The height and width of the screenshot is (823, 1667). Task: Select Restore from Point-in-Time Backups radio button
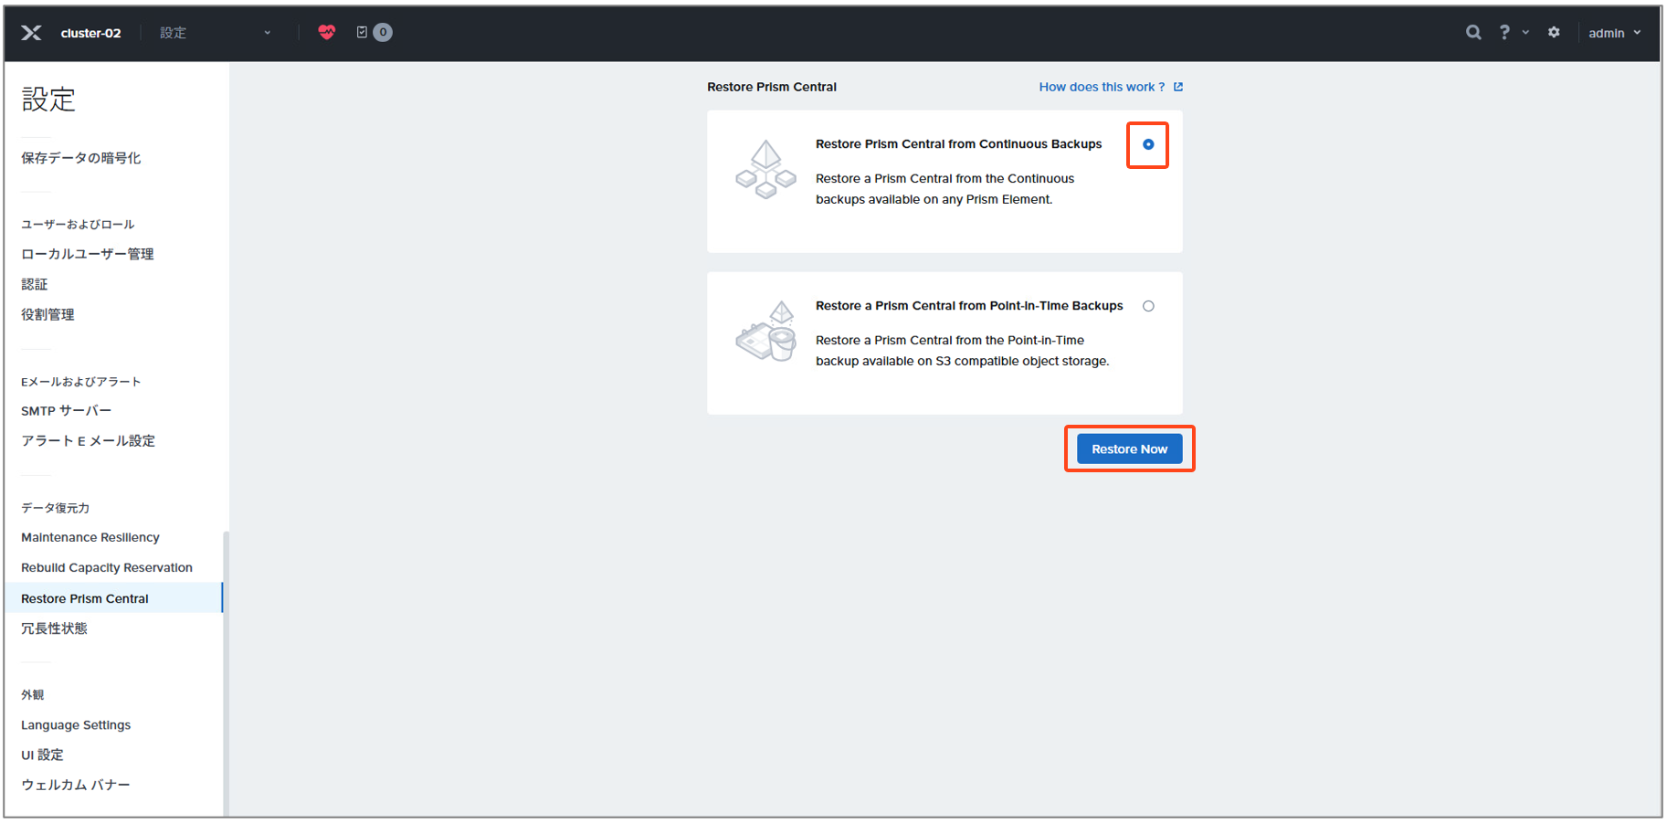point(1148,306)
